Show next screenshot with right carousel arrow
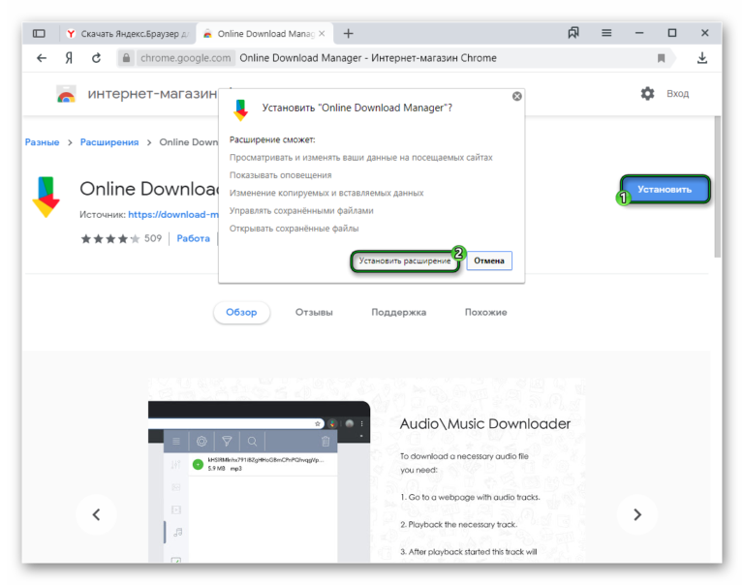 pos(637,514)
